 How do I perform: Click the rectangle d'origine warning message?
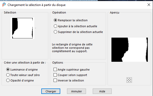pyautogui.click(x=72, y=48)
